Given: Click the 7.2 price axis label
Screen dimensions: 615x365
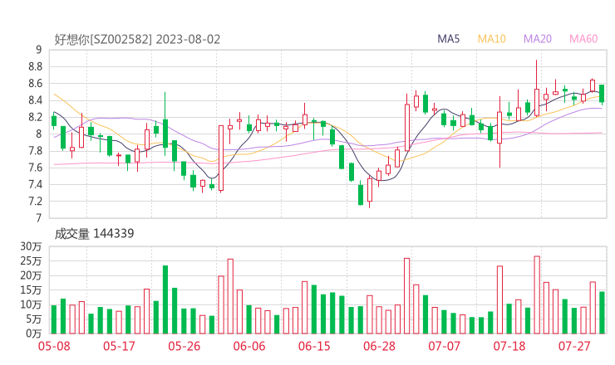Looking at the screenshot, I should [35, 202].
